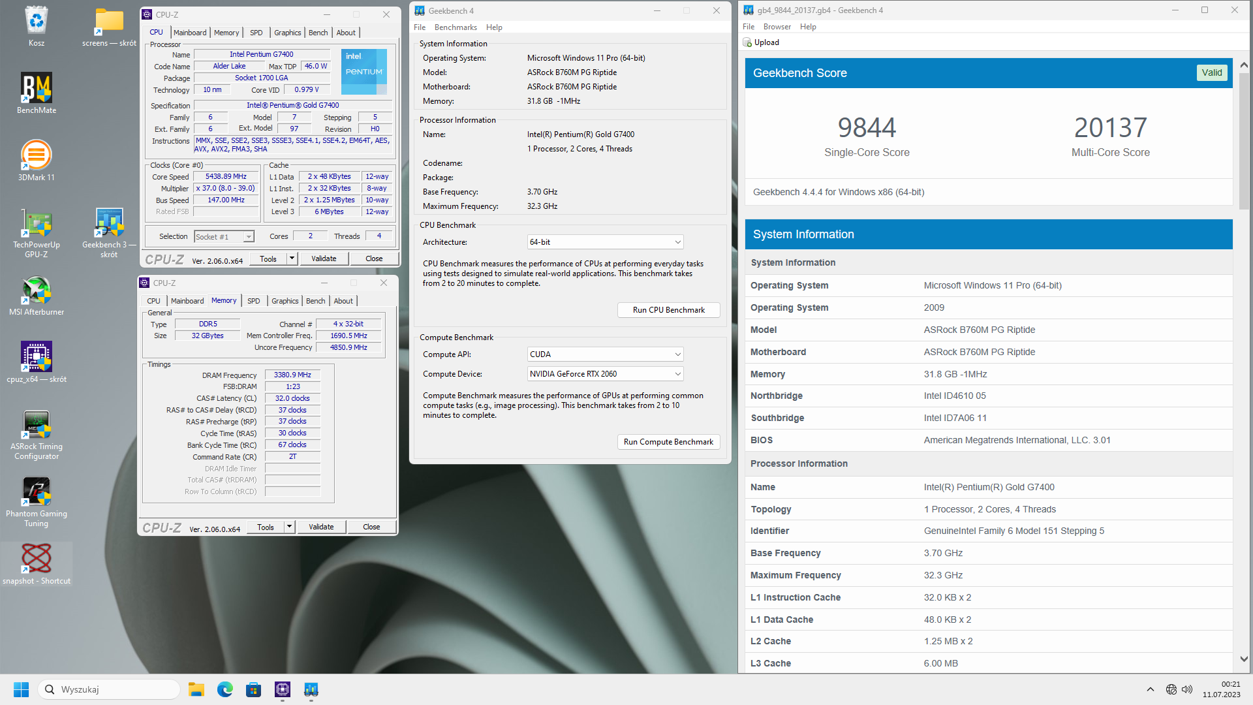Open the Benchmarks menu in Geekbench 4
Screen dimensions: 1253x705
[456, 27]
